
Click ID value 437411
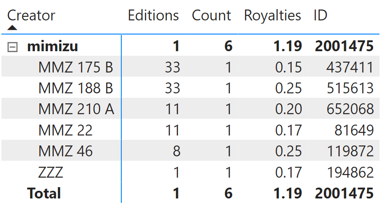(350, 67)
